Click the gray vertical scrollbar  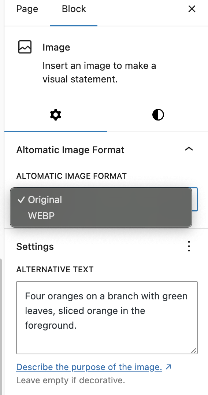point(1,327)
